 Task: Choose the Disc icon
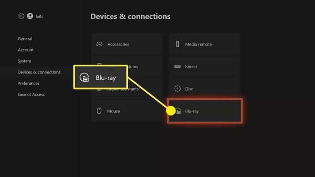click(177, 89)
